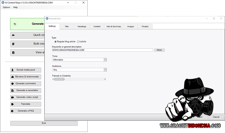The image size is (225, 133).
Task: Click the video camera icon for video script
Action: (13, 97)
